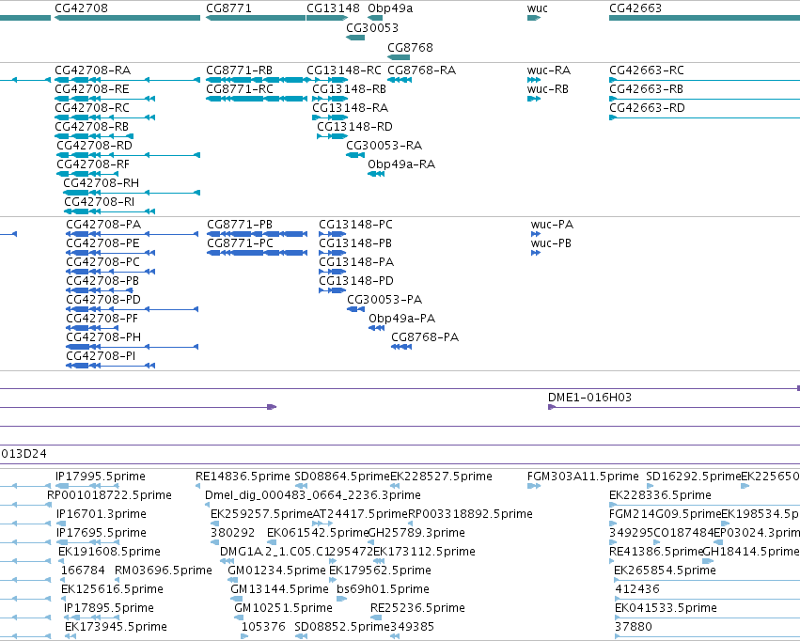800x641 pixels.
Task: Open EST RP001018722.5prime
Action: (x=109, y=495)
